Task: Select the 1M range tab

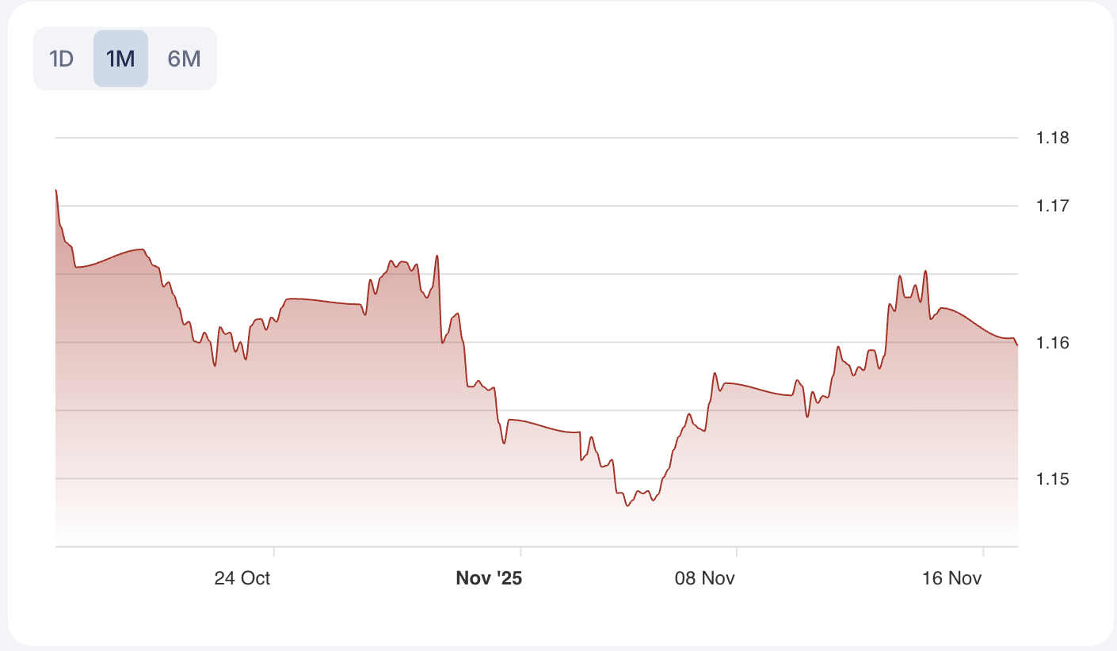Action: pyautogui.click(x=120, y=59)
